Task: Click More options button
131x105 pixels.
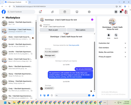Action: [x=80, y=30]
